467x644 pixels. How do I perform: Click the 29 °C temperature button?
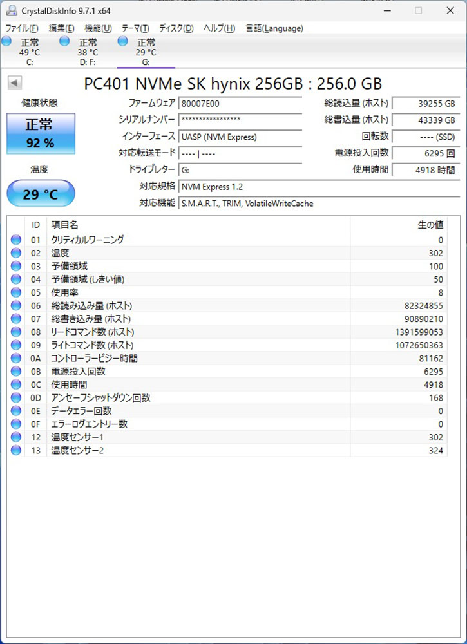pyautogui.click(x=40, y=194)
